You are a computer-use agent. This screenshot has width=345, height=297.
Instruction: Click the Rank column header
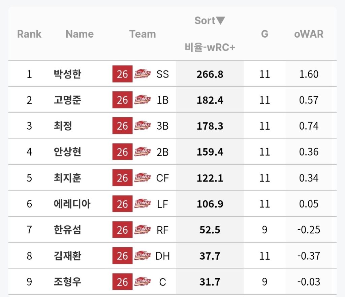point(29,34)
